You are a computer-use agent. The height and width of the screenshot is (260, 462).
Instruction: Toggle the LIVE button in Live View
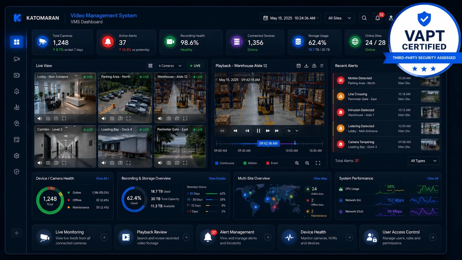coord(195,66)
